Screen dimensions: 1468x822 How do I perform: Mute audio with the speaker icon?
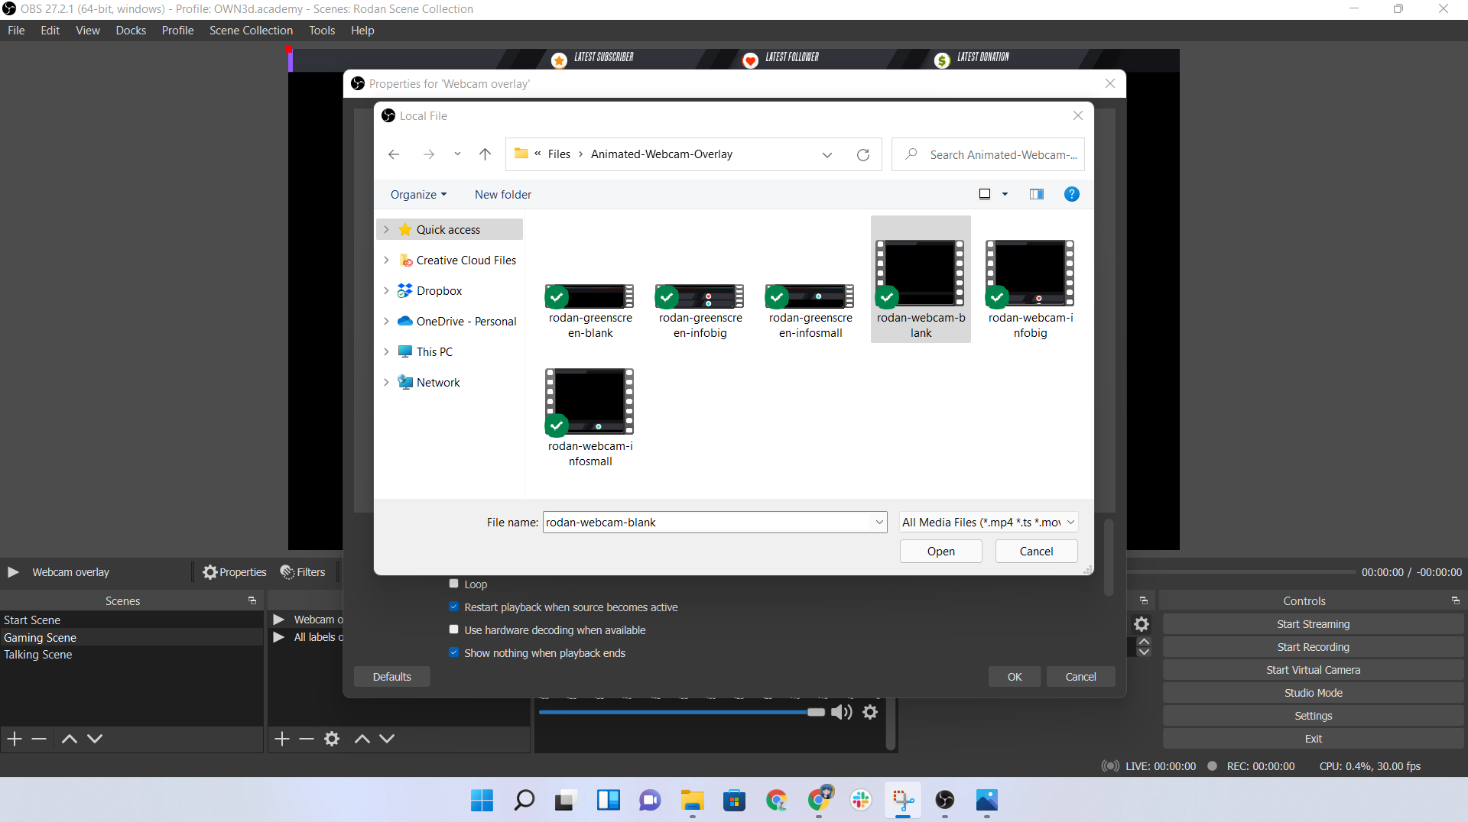[841, 712]
